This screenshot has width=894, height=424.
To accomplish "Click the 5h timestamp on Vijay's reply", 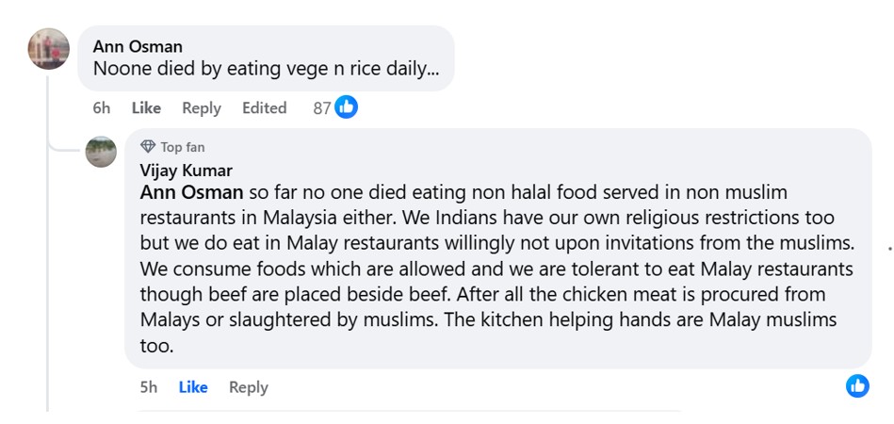I will [149, 386].
